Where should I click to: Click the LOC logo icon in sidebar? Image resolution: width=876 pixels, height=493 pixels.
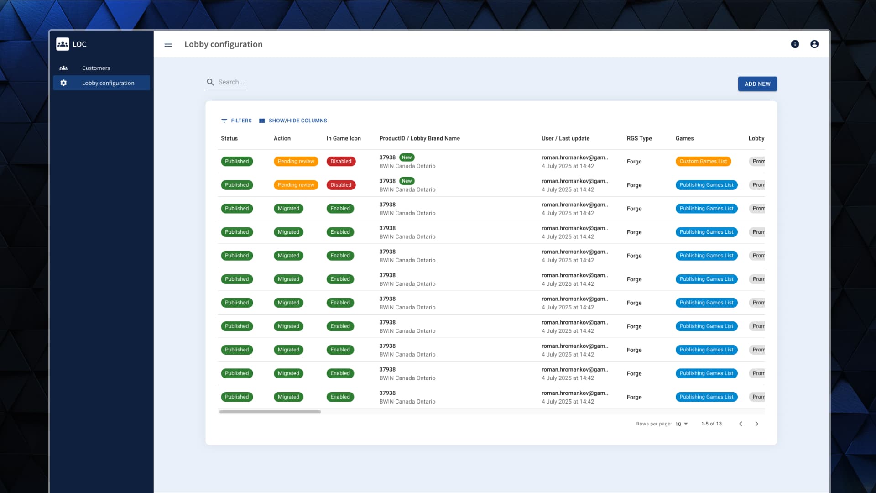(x=63, y=43)
